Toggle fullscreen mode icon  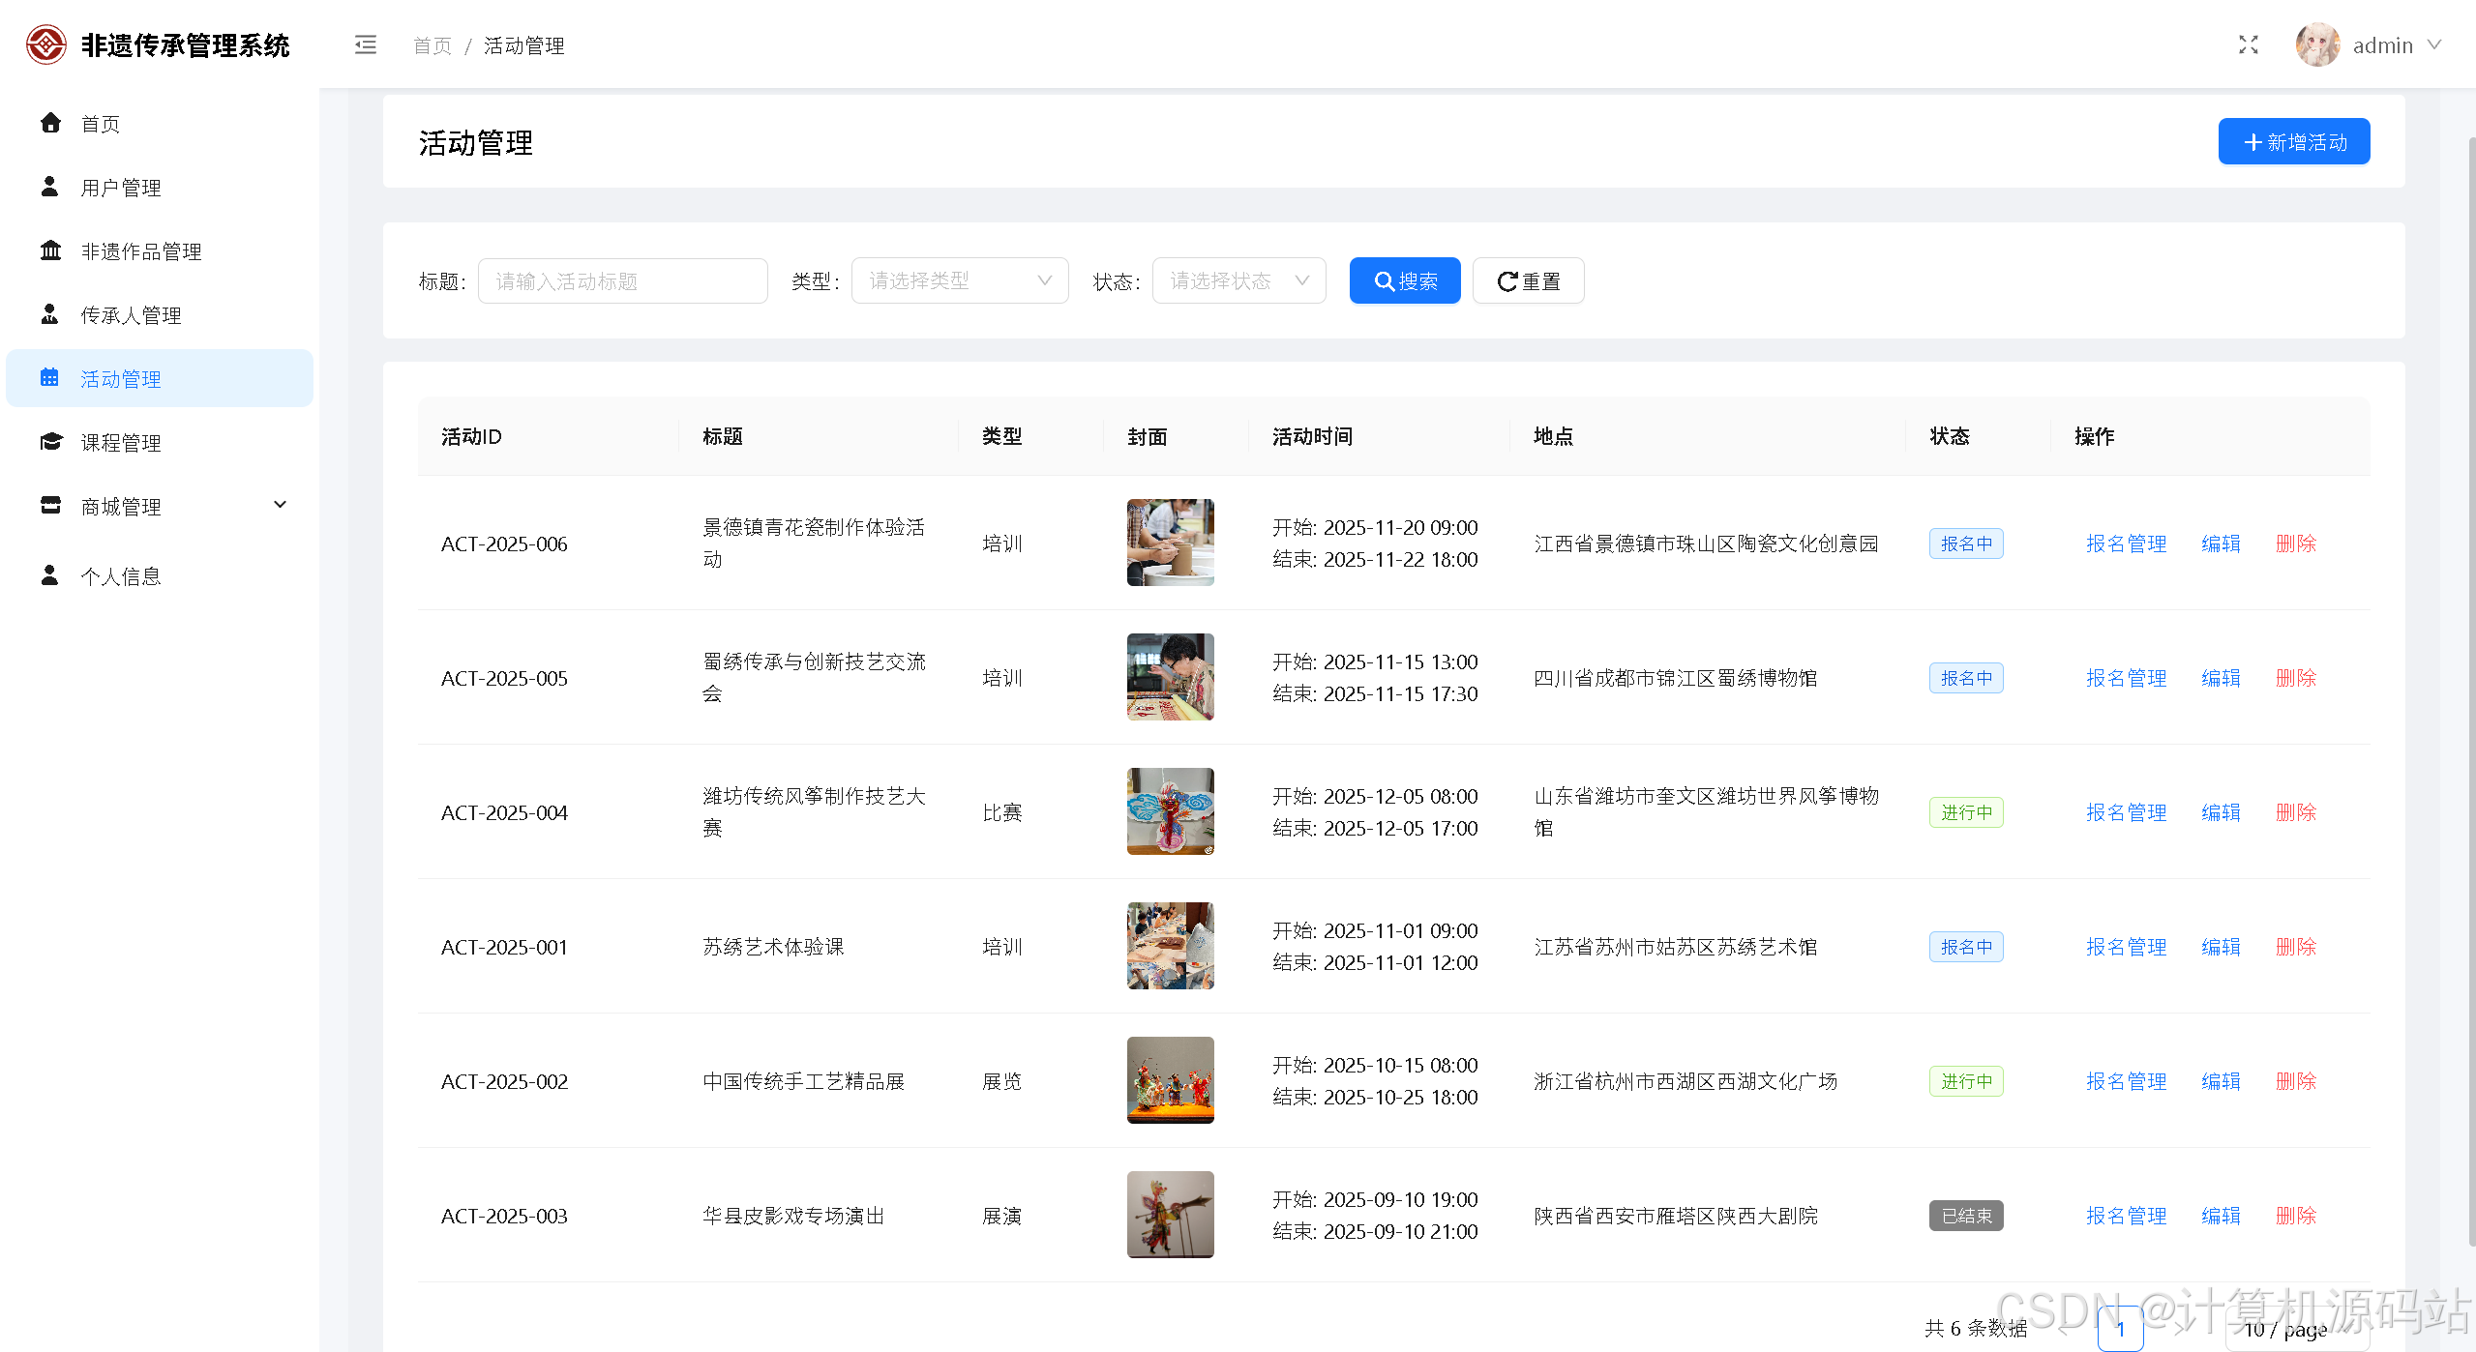point(2248,45)
